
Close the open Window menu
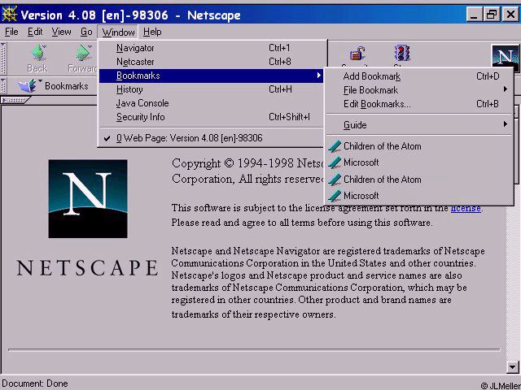pyautogui.click(x=118, y=32)
